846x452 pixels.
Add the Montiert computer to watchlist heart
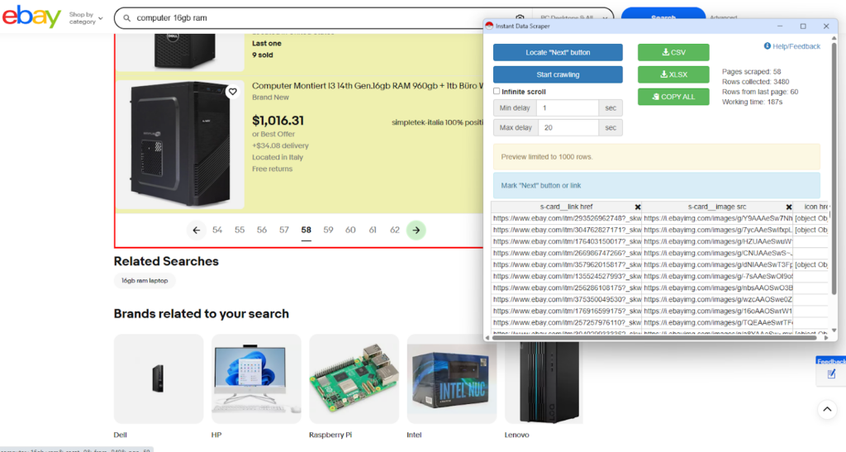tap(232, 92)
